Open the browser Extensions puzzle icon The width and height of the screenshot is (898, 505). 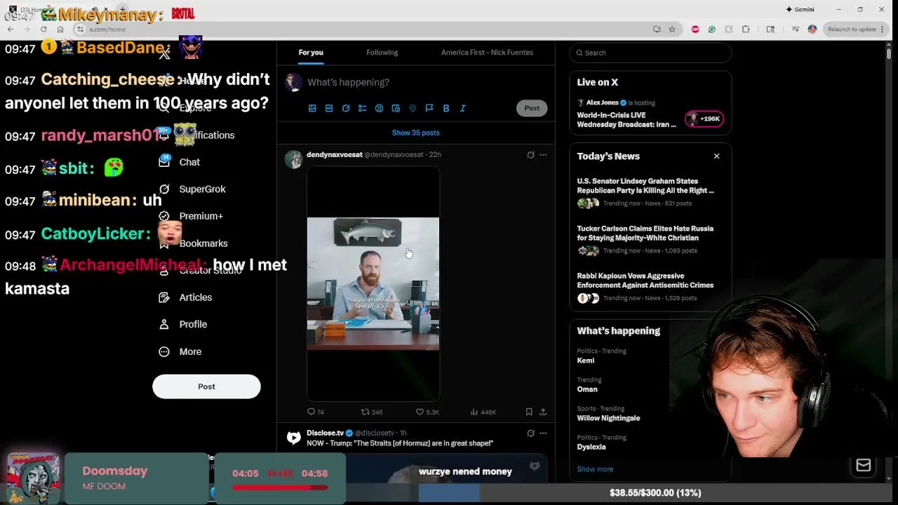pos(746,29)
